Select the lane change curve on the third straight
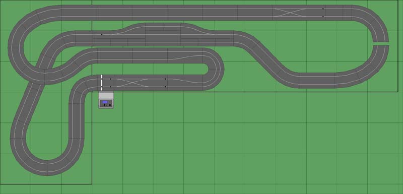 click(x=185, y=56)
